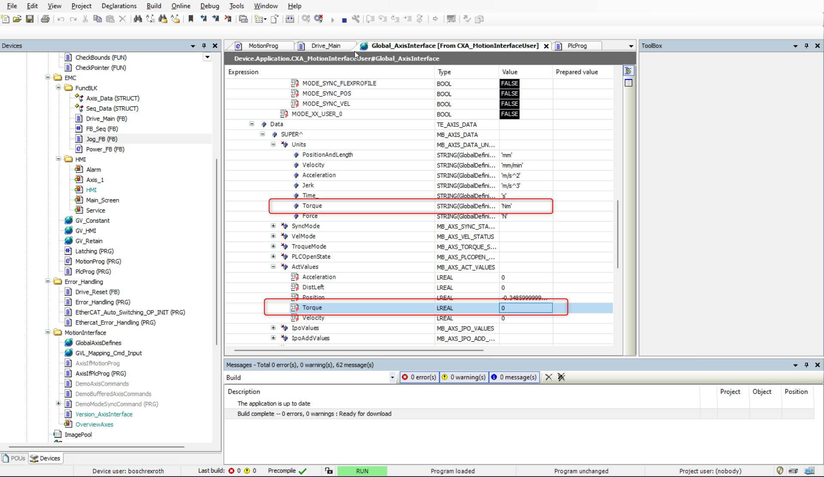Open Drive_Main (FB) in the device tree
The width and height of the screenshot is (824, 477).
point(106,119)
